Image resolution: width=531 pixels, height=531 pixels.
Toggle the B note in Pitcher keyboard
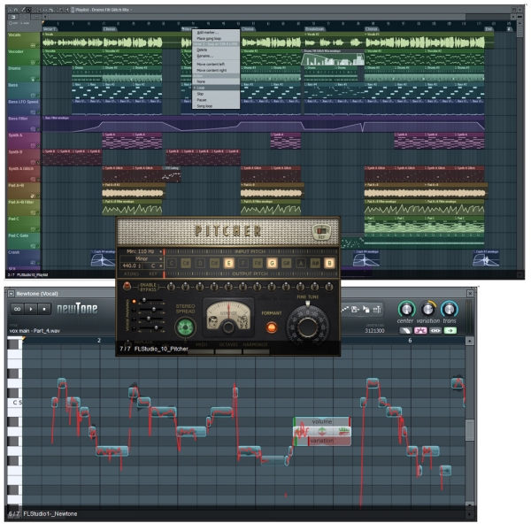point(328,264)
